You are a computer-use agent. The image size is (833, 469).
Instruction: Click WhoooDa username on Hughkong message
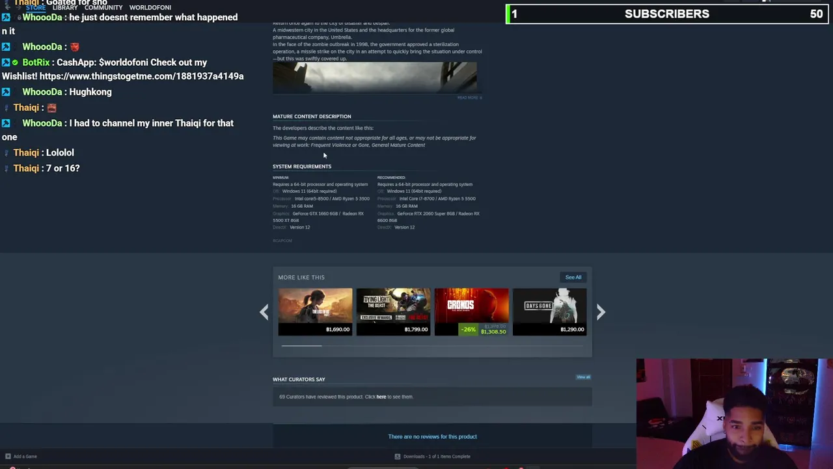pyautogui.click(x=42, y=92)
